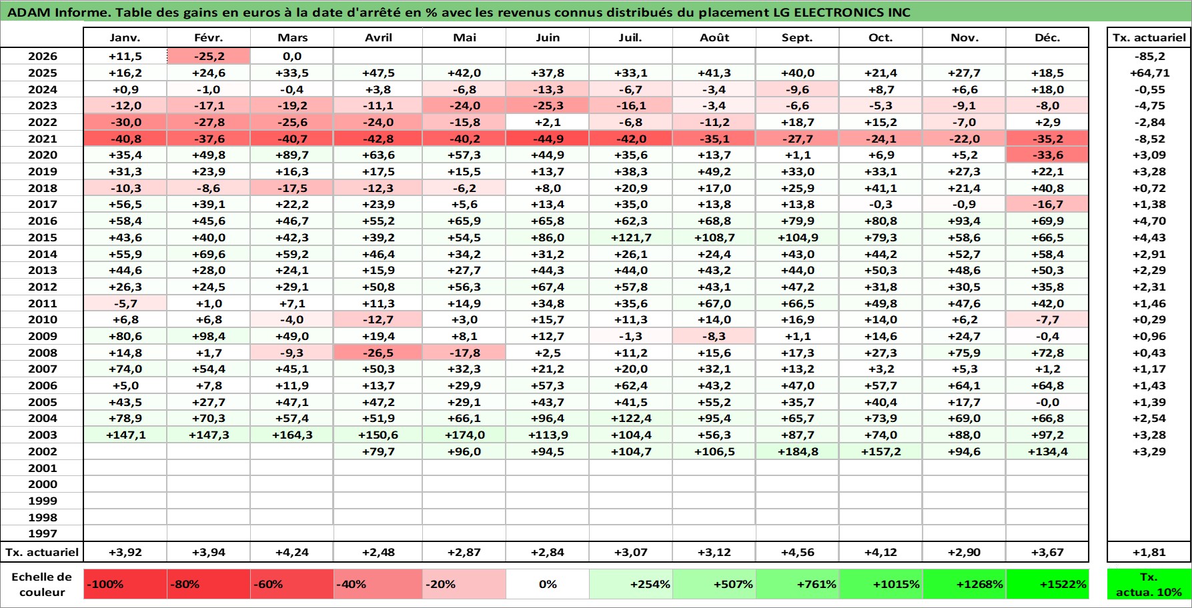Click the +75,9 cell in Nov. 2008
The width and height of the screenshot is (1192, 608).
(965, 353)
